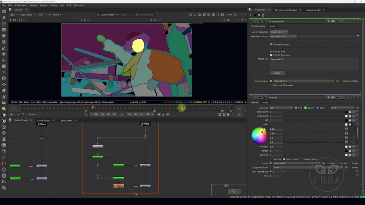Screen dimensions: 365x205
Task: Open the Metadata tag toolbar menu
Action: (4, 91)
